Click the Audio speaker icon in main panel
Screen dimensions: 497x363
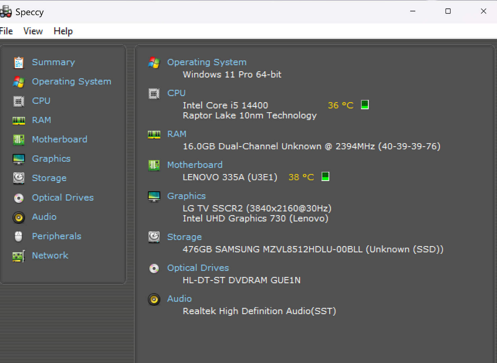pyautogui.click(x=154, y=299)
